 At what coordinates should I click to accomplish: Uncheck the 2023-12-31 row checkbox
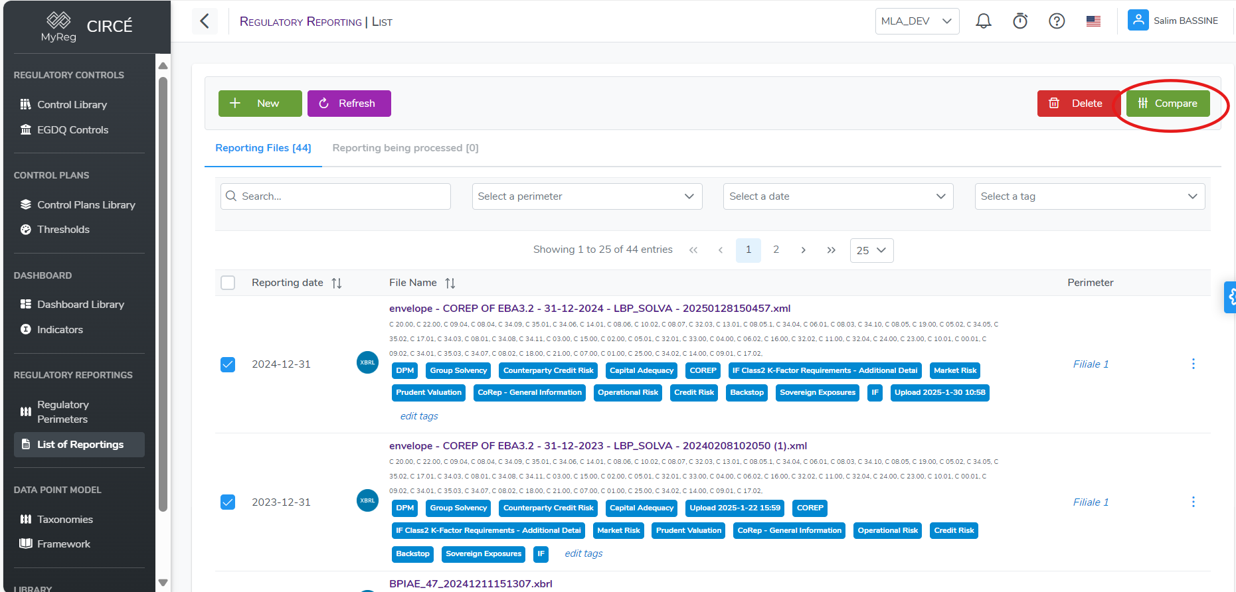[228, 502]
